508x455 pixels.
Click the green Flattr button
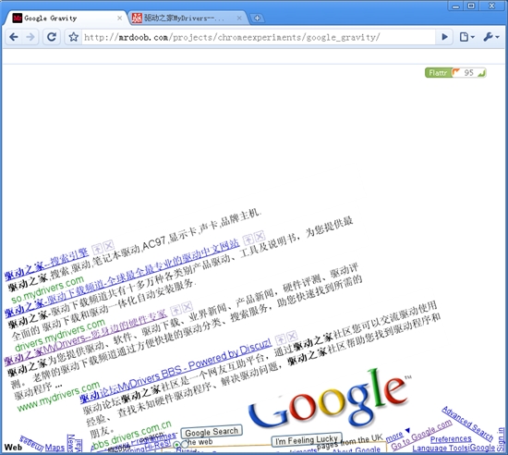coord(438,73)
